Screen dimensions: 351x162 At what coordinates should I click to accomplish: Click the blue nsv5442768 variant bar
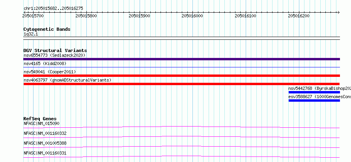click(314, 92)
